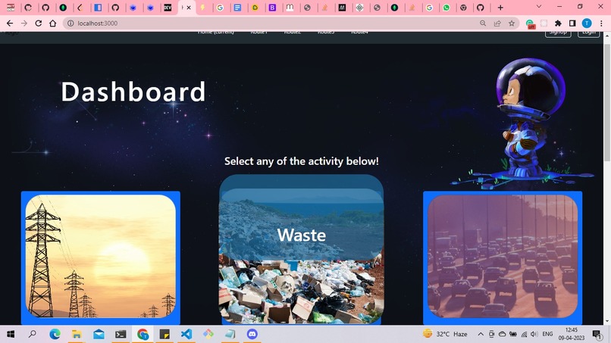
Task: Open the Windows Start menu
Action: pos(11,334)
